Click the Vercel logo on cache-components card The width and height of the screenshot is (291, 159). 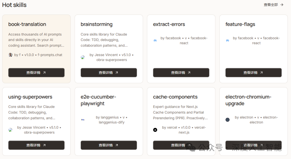(155, 130)
